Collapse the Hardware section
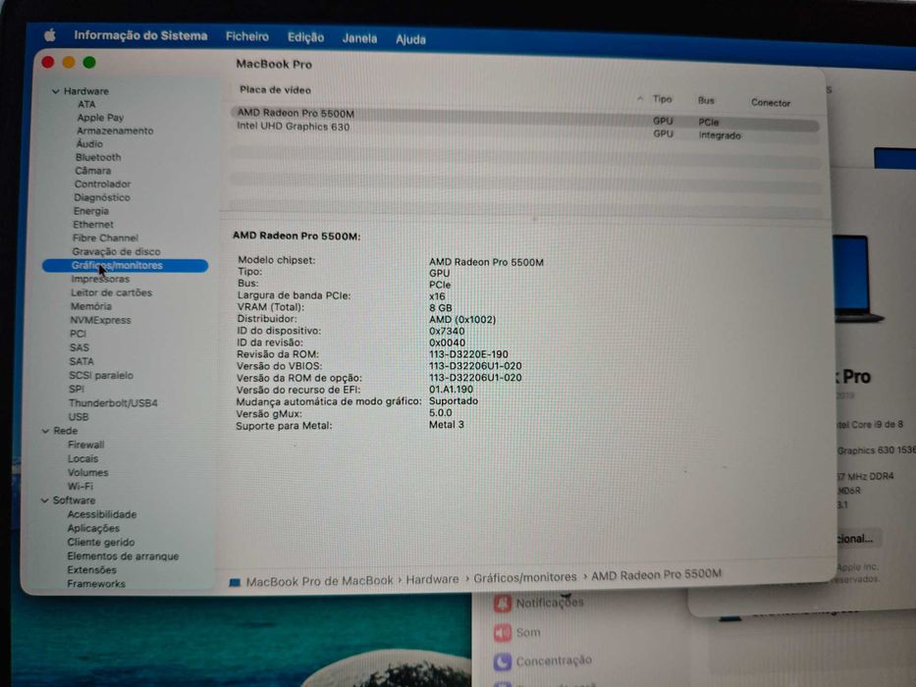Image resolution: width=916 pixels, height=687 pixels. [x=56, y=91]
